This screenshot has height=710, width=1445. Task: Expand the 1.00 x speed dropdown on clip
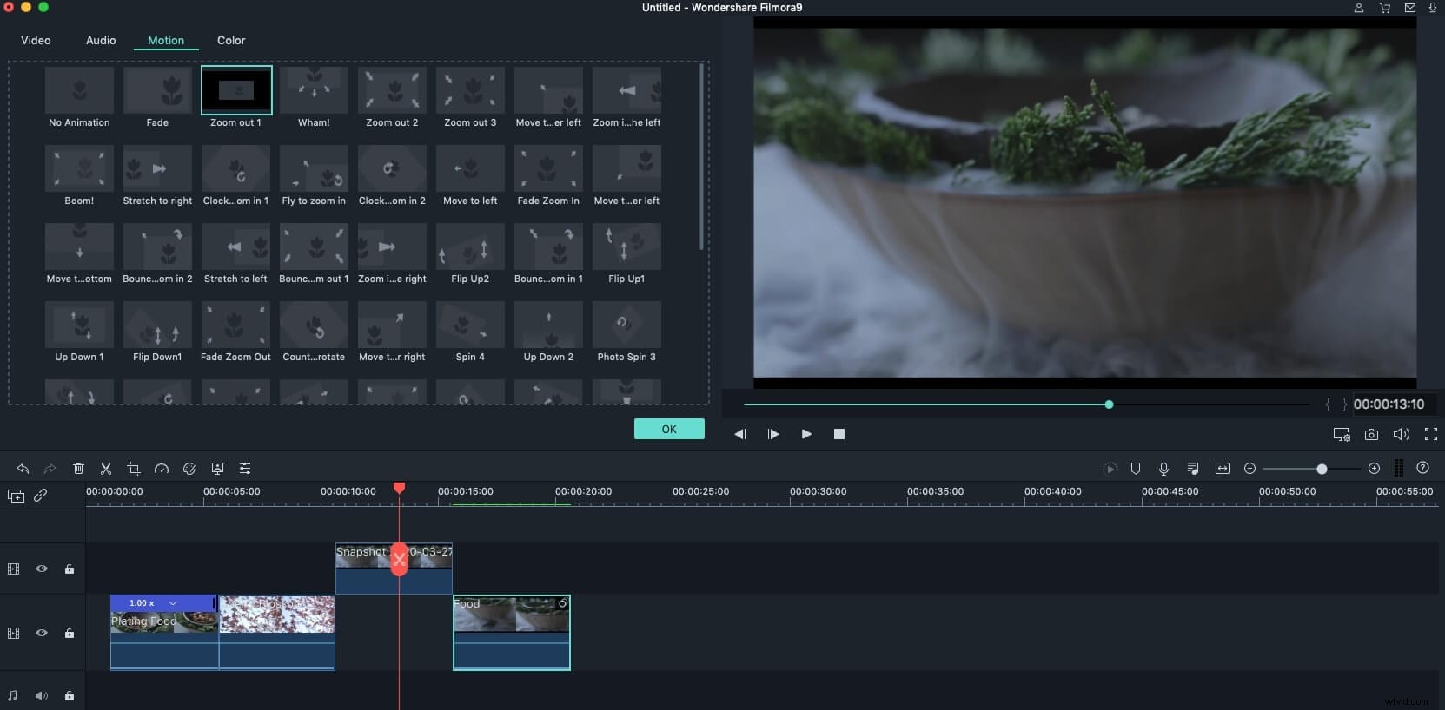173,602
